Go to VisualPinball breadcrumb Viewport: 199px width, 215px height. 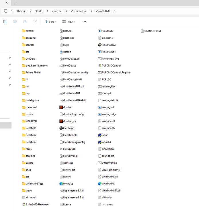pos(79,11)
